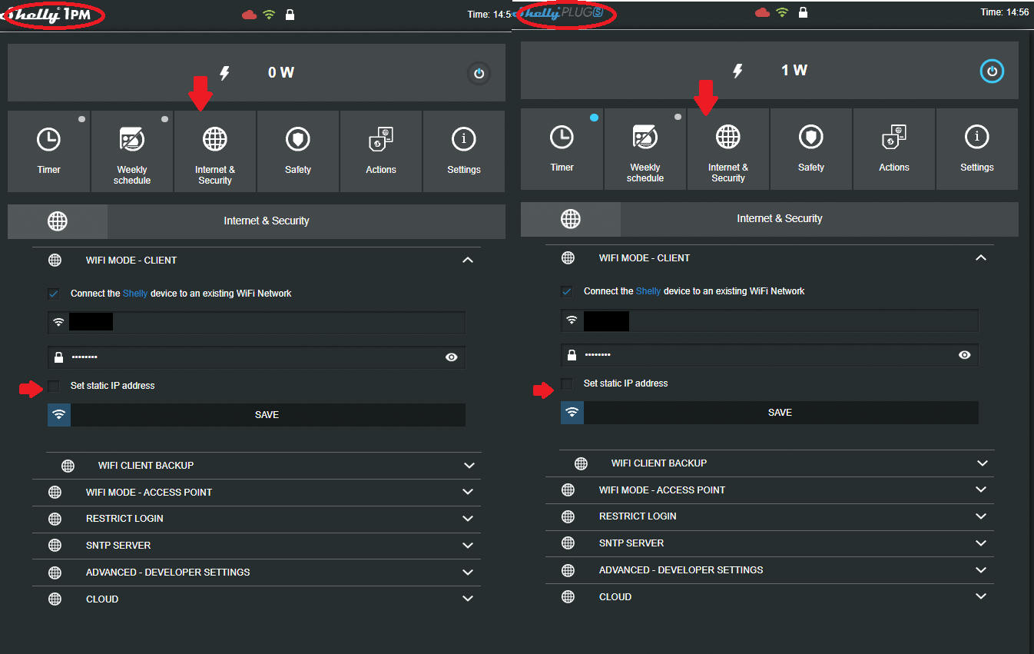Toggle connect to existing WiFi checkbox, Shelly Plug S
The height and width of the screenshot is (654, 1034).
click(x=566, y=291)
